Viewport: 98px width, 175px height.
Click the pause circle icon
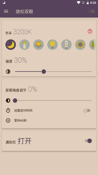8,120
